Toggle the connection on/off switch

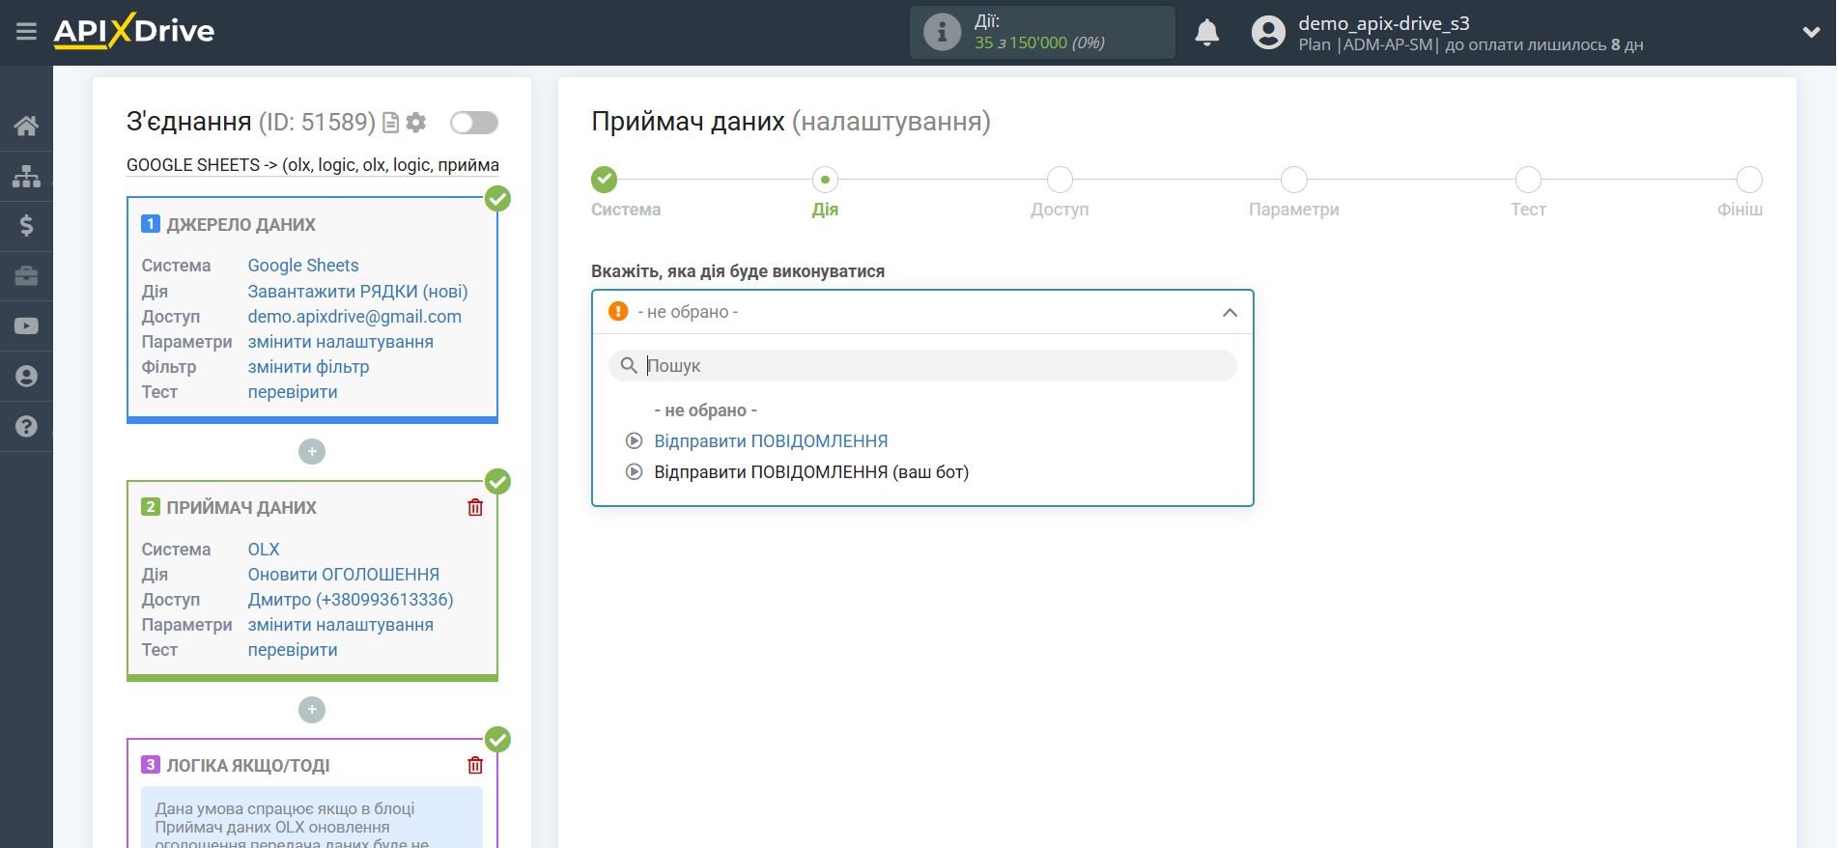click(x=474, y=123)
